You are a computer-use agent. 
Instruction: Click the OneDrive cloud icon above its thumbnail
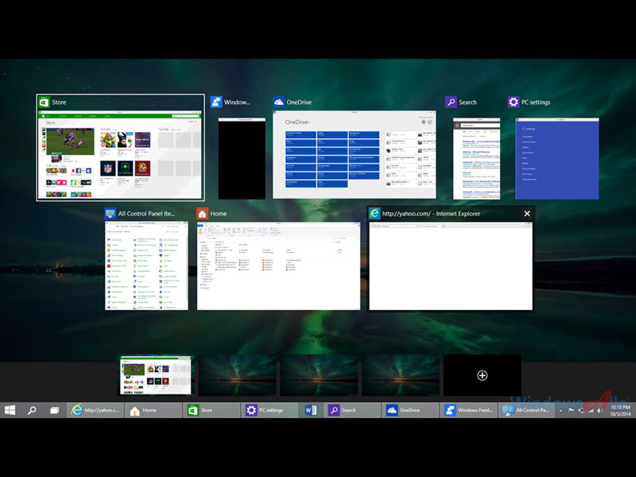click(279, 103)
